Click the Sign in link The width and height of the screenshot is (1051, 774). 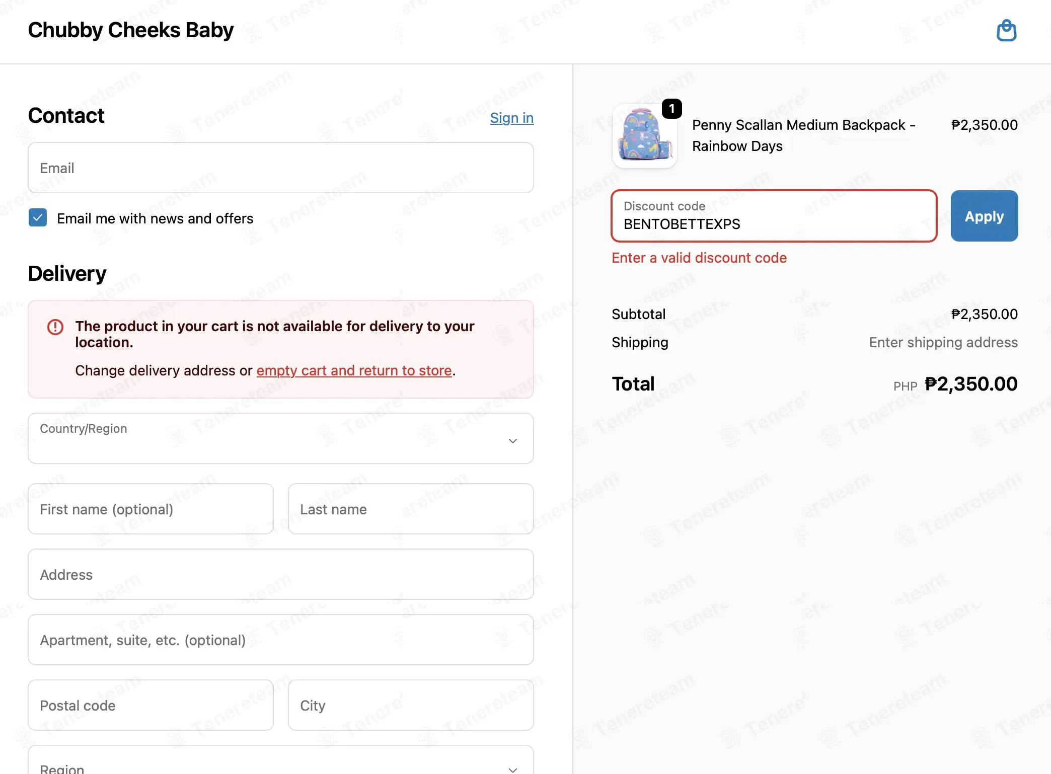pos(512,118)
